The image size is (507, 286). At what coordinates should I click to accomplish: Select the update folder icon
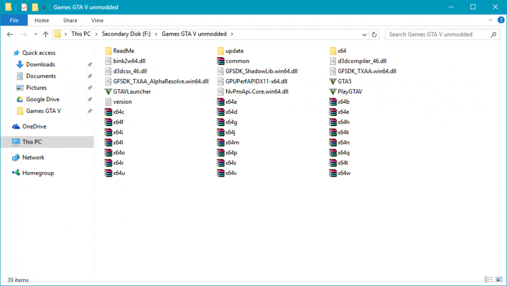point(221,51)
